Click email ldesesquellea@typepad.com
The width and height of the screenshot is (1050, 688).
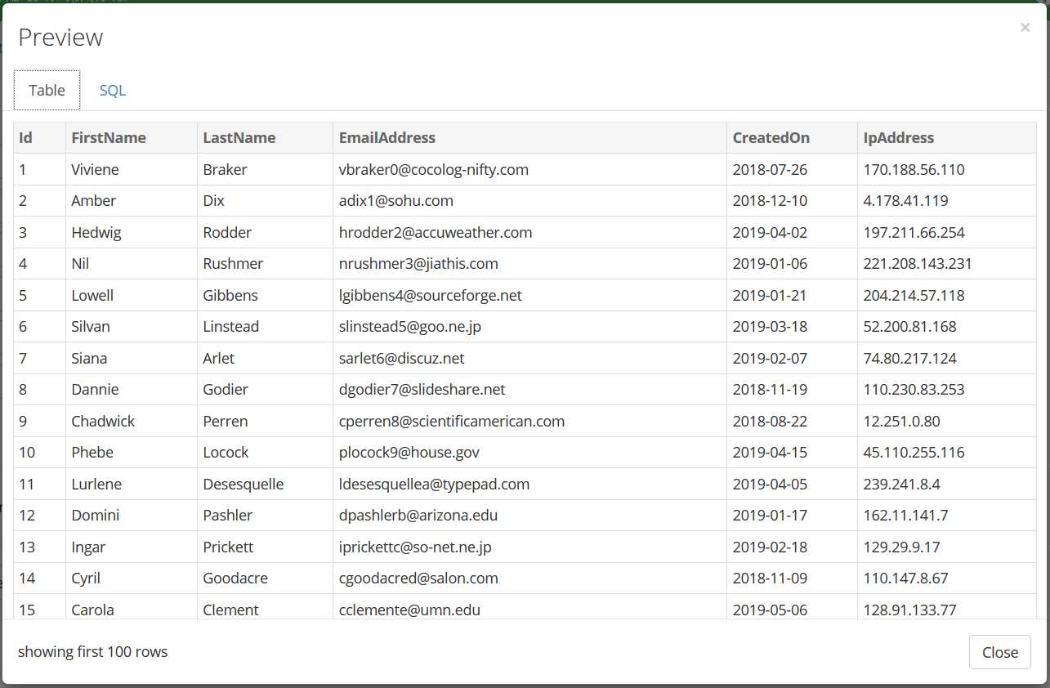click(x=435, y=485)
